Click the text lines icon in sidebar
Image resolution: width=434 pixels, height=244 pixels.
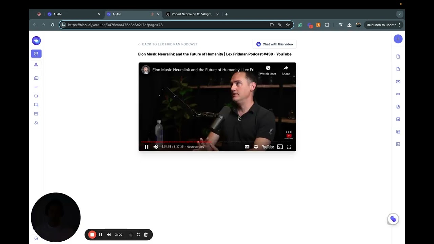36,87
